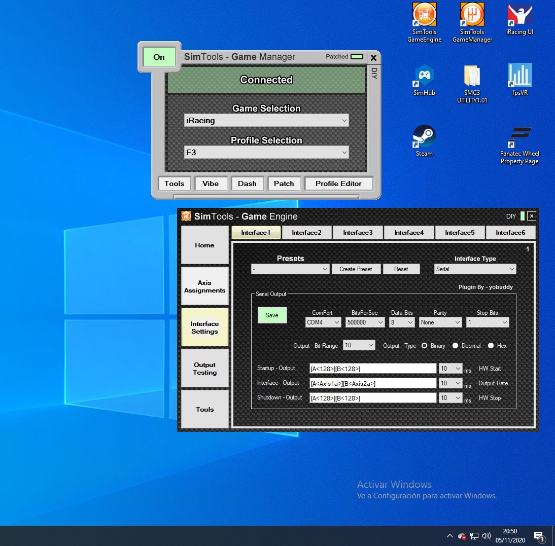Open the Data Bits dropdown
555x546 pixels.
(402, 322)
